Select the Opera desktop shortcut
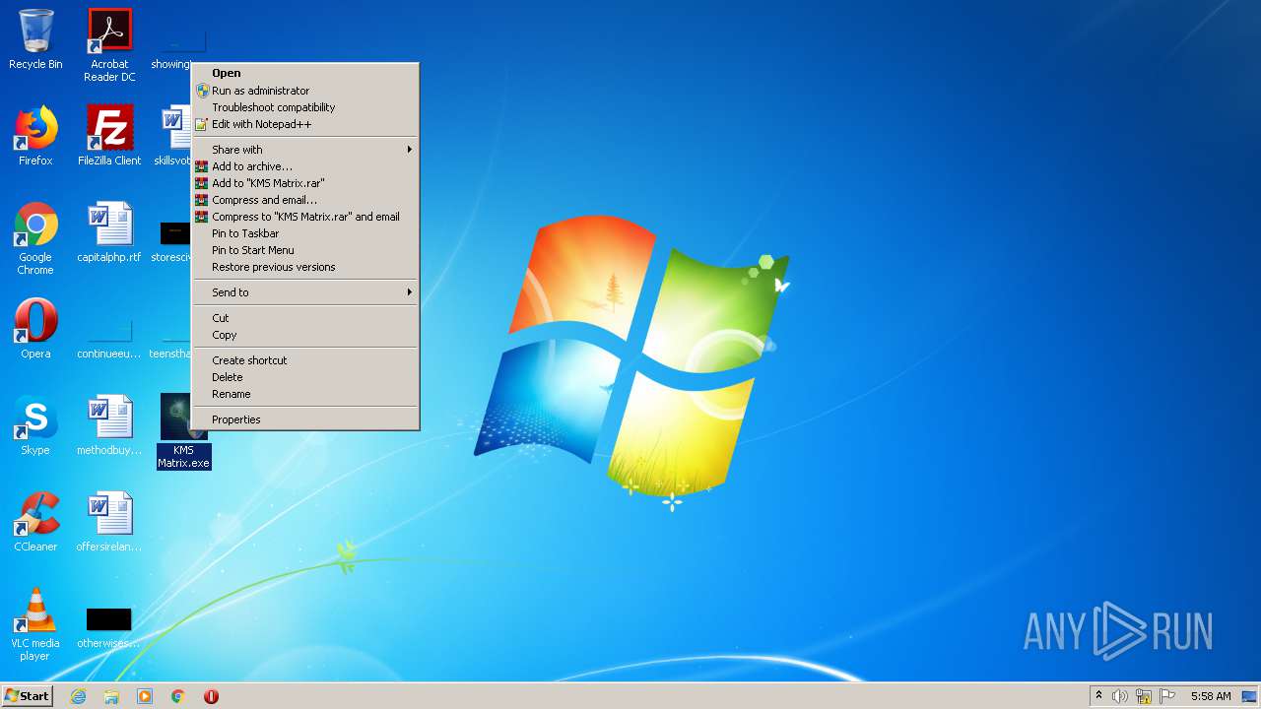The height and width of the screenshot is (709, 1261). click(x=35, y=329)
